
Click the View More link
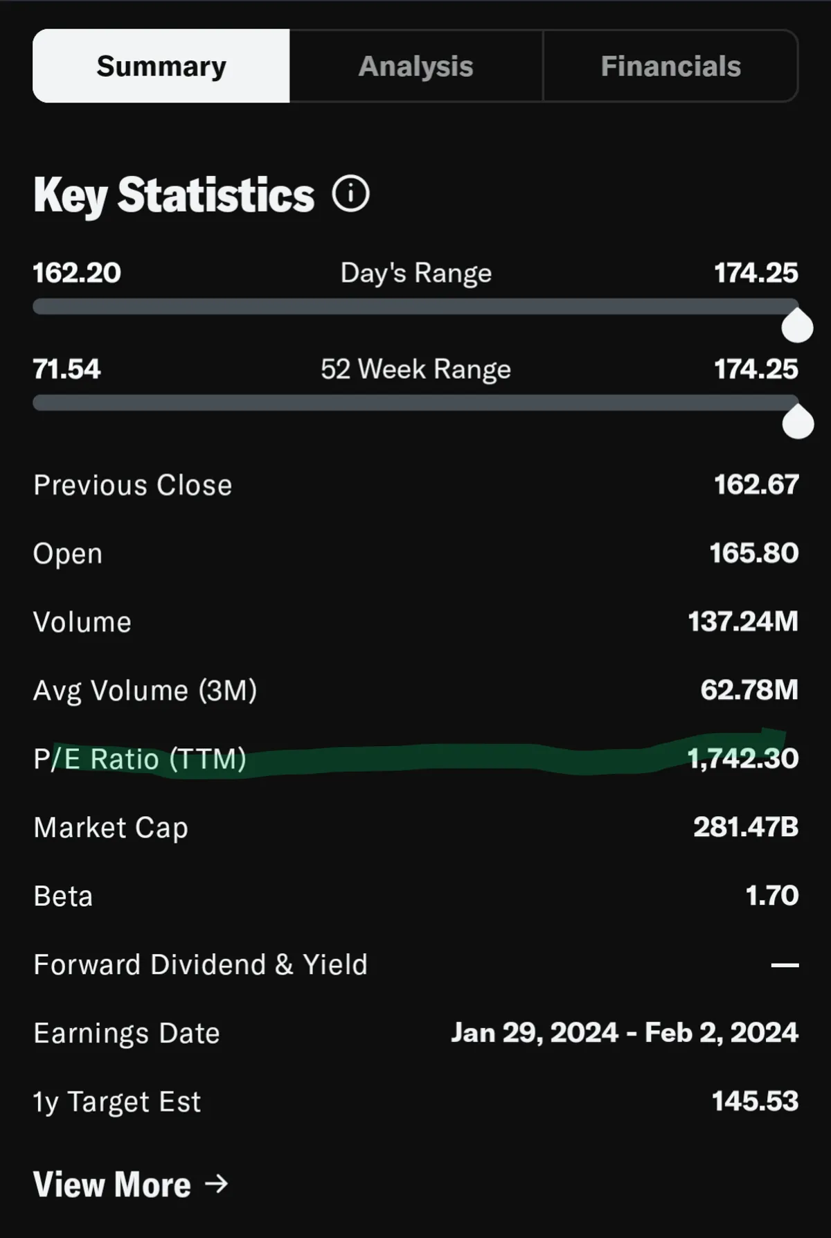click(x=112, y=1184)
